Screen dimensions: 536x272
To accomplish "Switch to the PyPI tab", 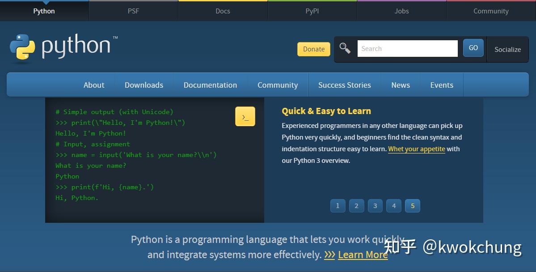I will click(312, 11).
